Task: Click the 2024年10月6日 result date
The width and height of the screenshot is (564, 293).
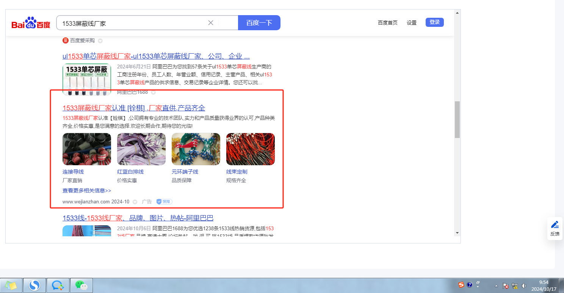Action: [x=134, y=228]
